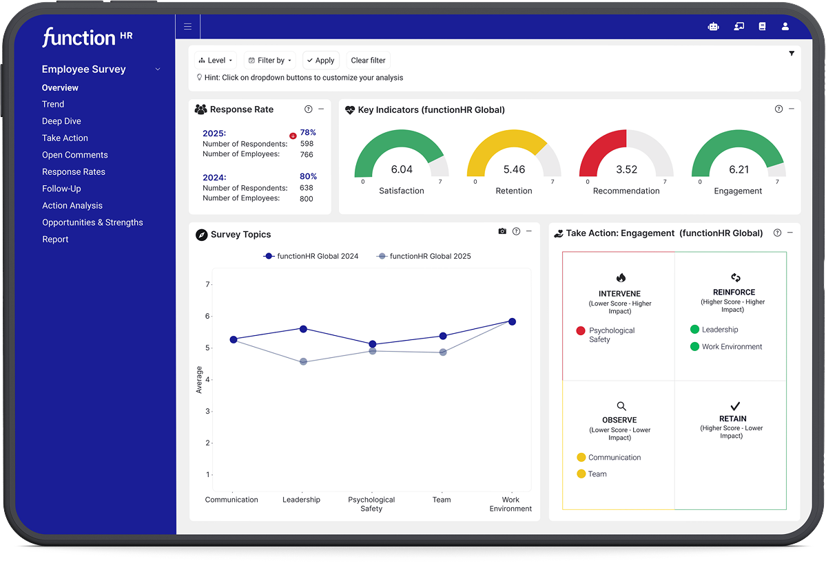Screen dimensions: 826x563
Task: Click the 2024 Team data point
Action: pyautogui.click(x=443, y=336)
